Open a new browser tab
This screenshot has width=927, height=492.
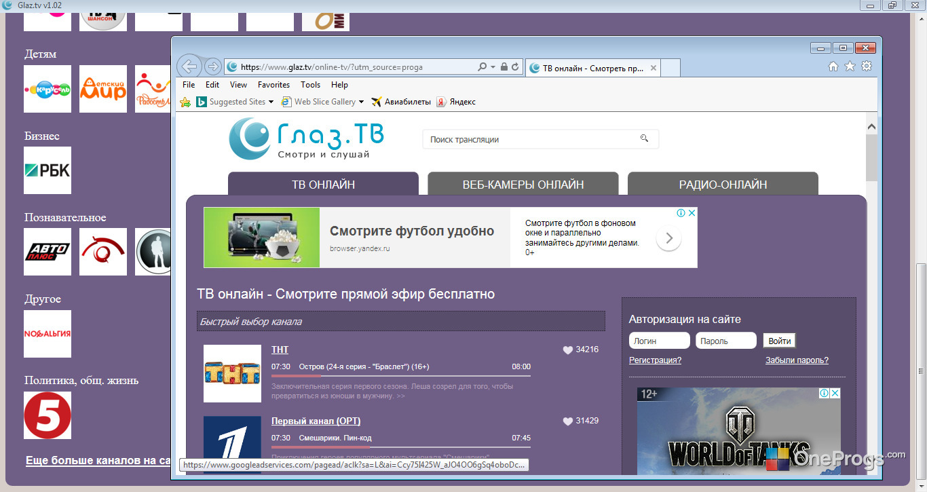click(x=670, y=68)
